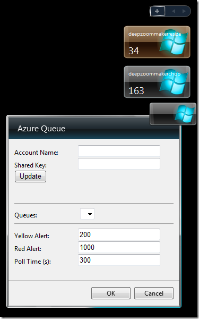
Task: Click the Queues label
Action: coord(26,215)
